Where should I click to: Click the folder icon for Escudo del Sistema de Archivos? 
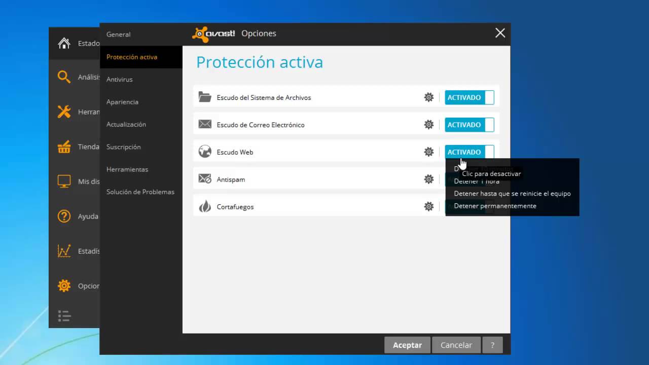205,97
